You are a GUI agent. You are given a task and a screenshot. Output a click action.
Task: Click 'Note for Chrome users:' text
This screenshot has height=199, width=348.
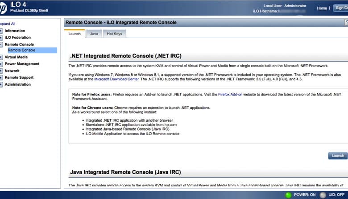pyautogui.click(x=93, y=108)
